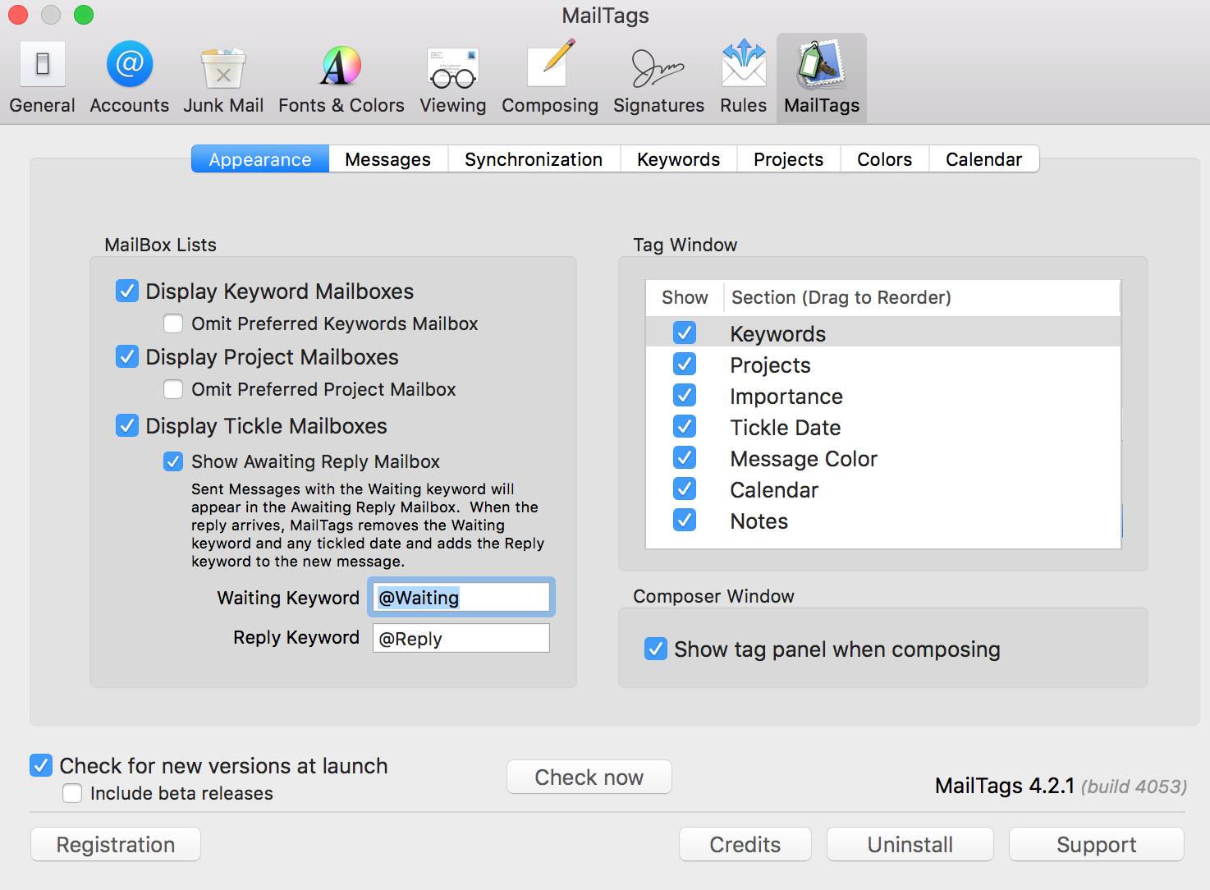The height and width of the screenshot is (890, 1210).
Task: Enable Omit Preferred Project Mailbox
Action: click(x=173, y=389)
